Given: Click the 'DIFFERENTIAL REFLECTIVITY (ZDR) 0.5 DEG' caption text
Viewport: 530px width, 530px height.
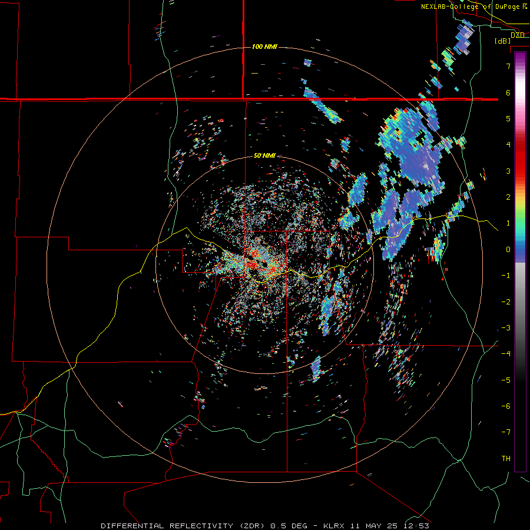Looking at the screenshot, I should coord(204,526).
